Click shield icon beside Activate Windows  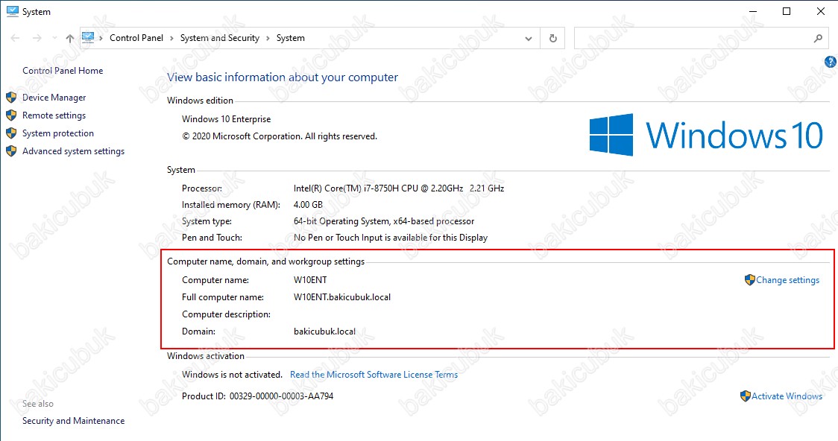[746, 396]
